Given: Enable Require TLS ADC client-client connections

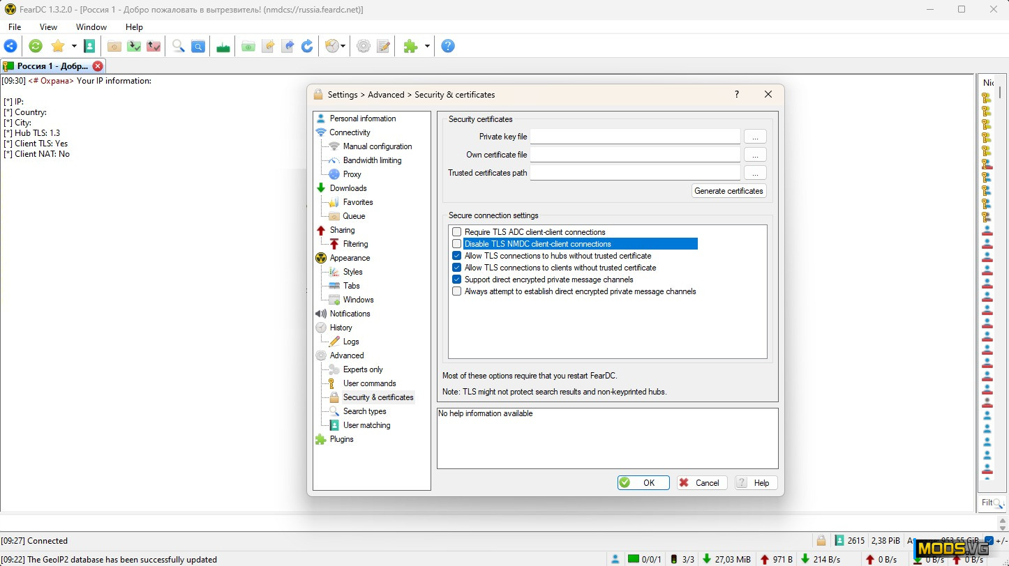Looking at the screenshot, I should point(457,232).
